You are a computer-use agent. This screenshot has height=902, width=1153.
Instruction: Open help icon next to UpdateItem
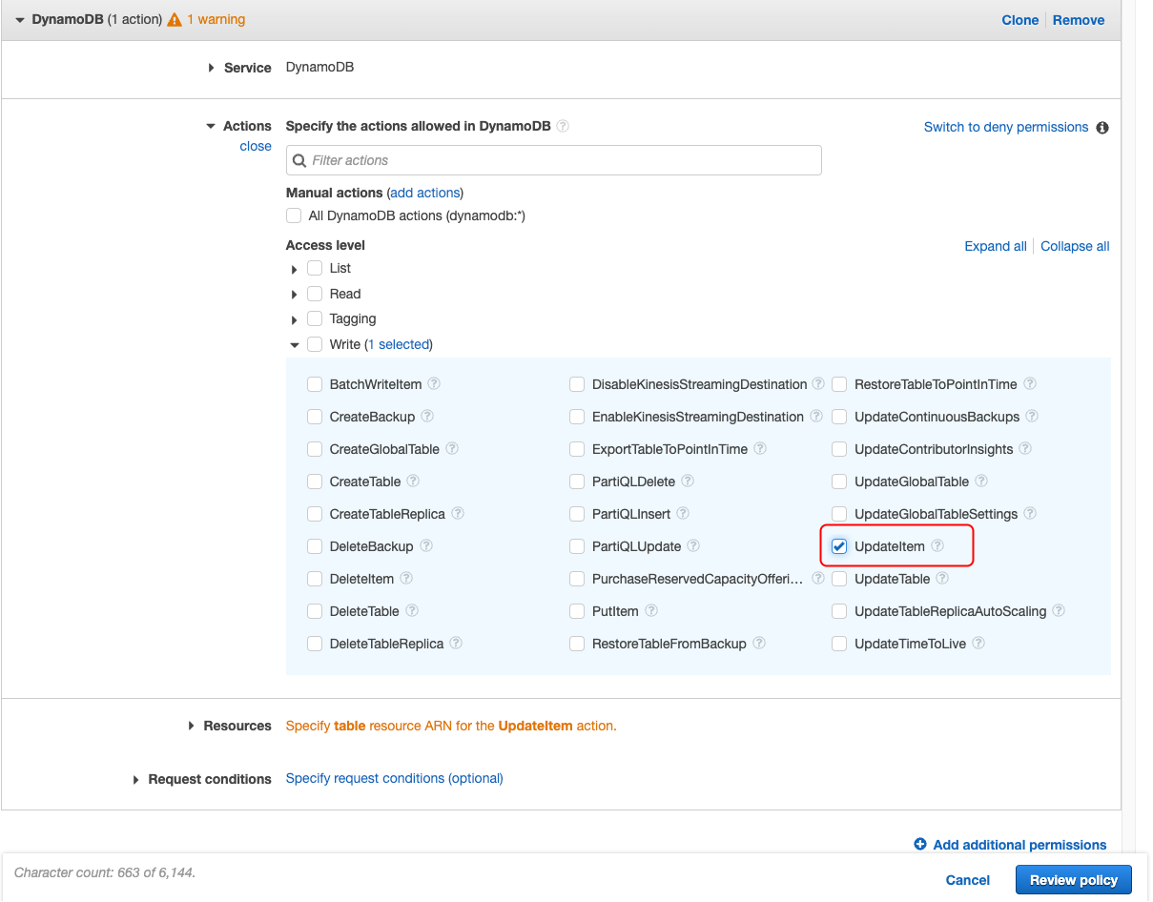pos(937,546)
